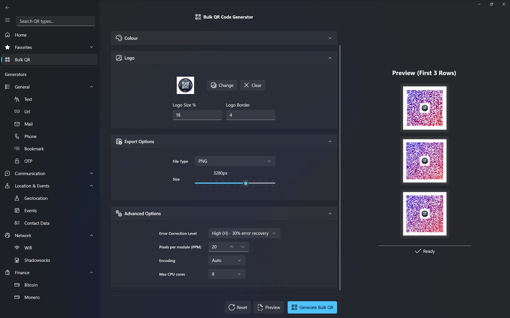The image size is (510, 318).
Task: Open the Url generator
Action: 28,112
